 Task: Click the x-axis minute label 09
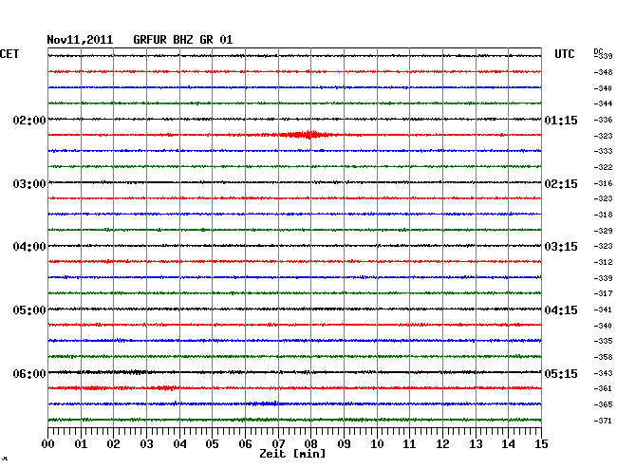click(344, 444)
